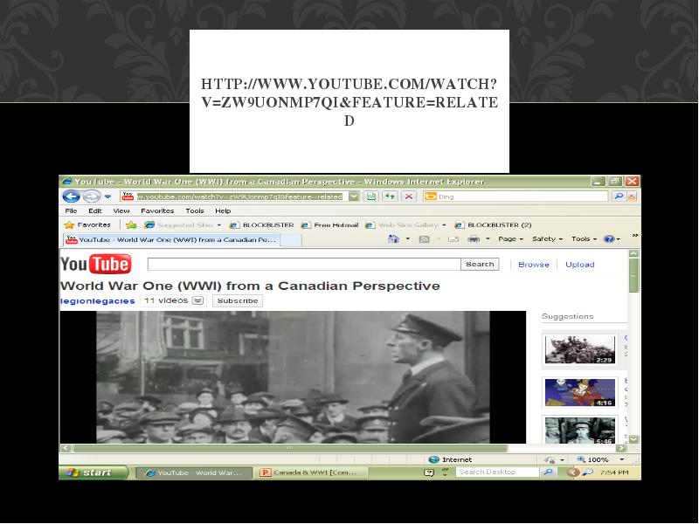Click the magnifier search icon beside Bing box
The height and width of the screenshot is (524, 699).
coord(619,196)
